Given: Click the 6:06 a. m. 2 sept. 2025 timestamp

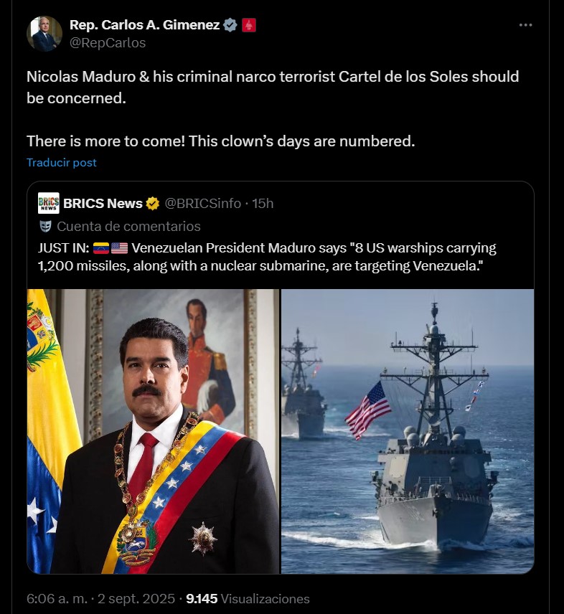Looking at the screenshot, I should click(x=100, y=599).
